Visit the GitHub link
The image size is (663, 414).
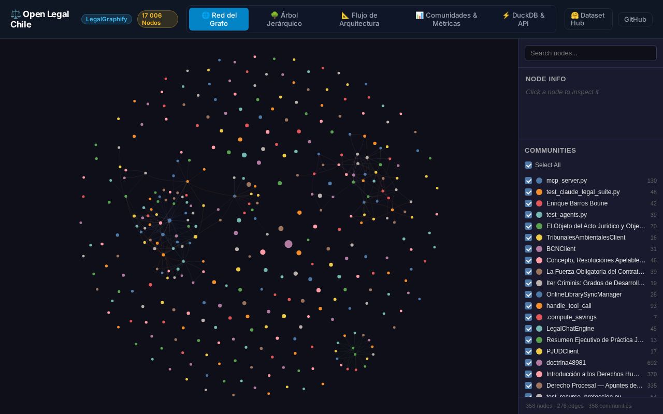point(635,19)
